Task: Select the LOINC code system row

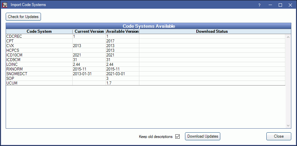Action: [x=146, y=64]
